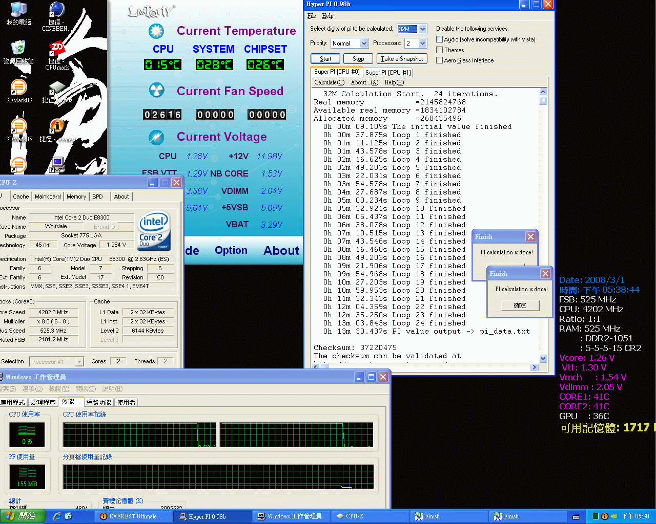
Task: Open the Priority dropdown set to Normal
Action: (x=364, y=43)
